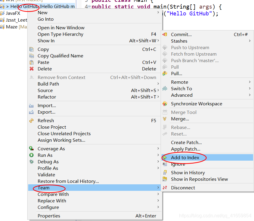Expand the Show In submenu arrow
The height and width of the screenshot is (221, 254).
tap(158, 41)
